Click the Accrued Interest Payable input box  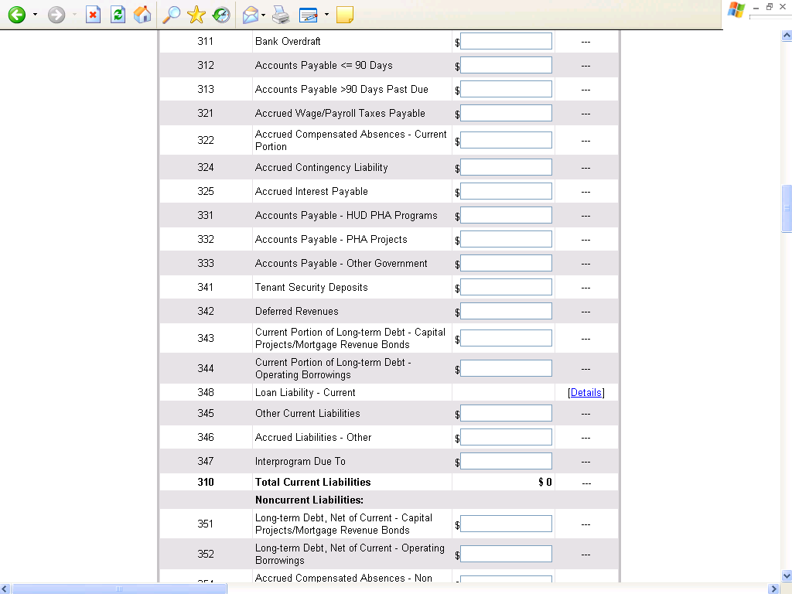click(506, 192)
